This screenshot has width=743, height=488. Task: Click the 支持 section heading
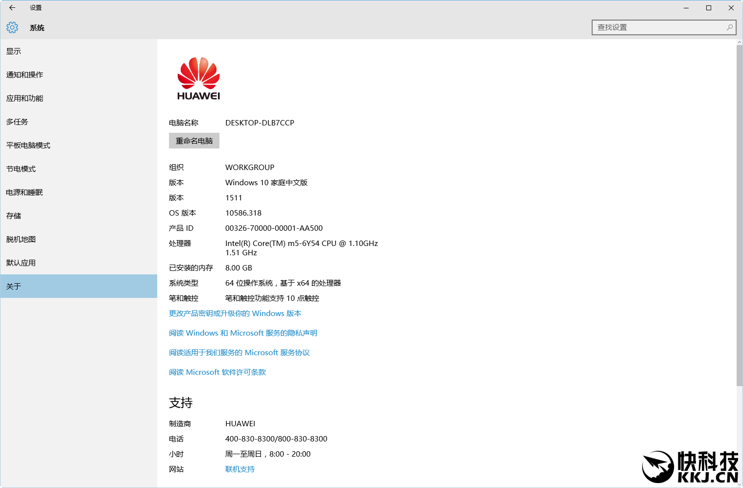coord(181,403)
